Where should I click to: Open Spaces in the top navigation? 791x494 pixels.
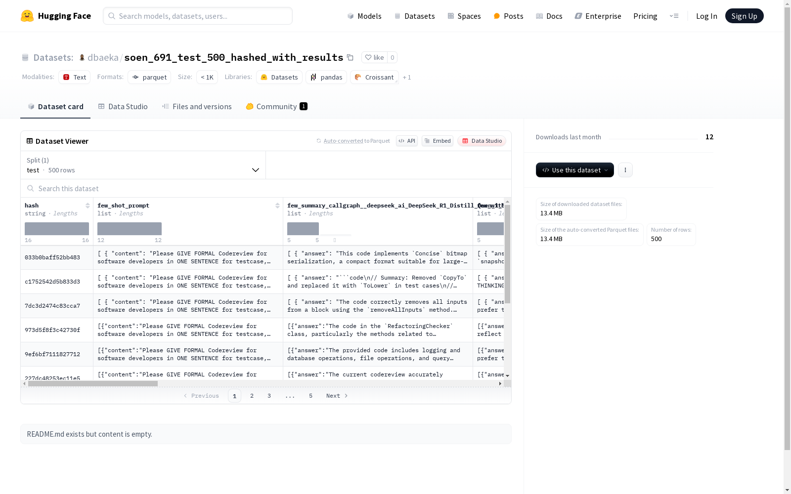(464, 16)
